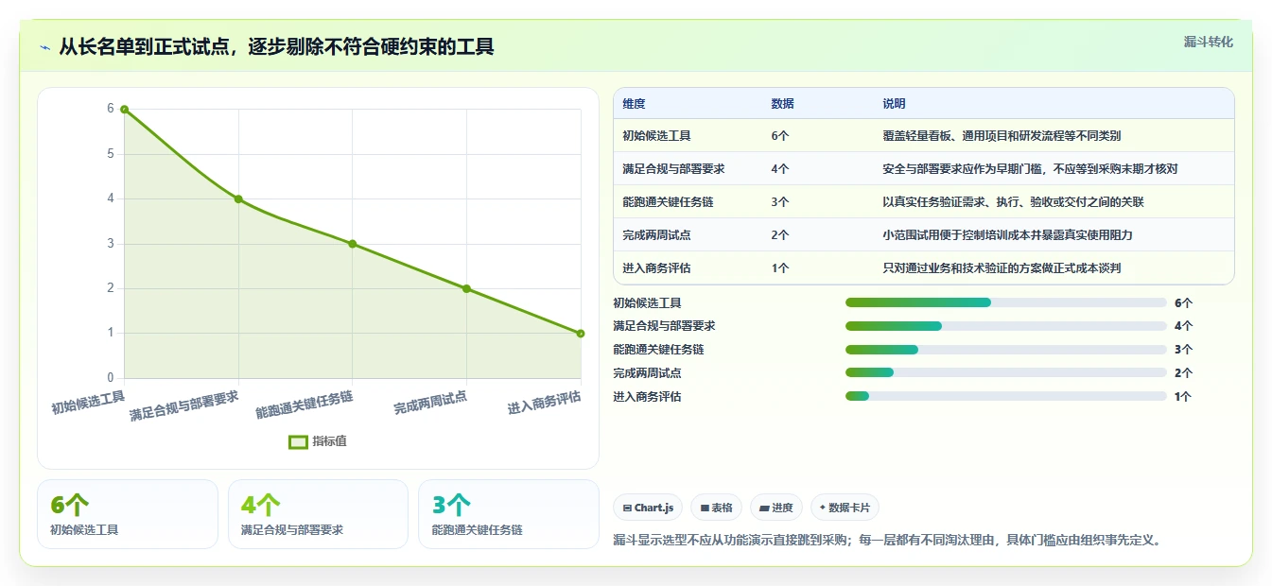Click x-axis label 初始候选工具 on chart

click(x=88, y=403)
